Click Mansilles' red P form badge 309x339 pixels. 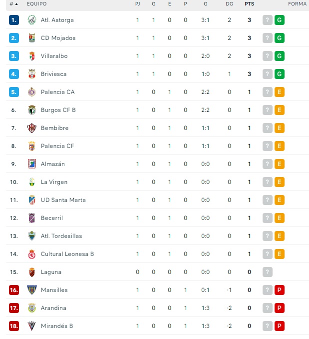point(280,290)
